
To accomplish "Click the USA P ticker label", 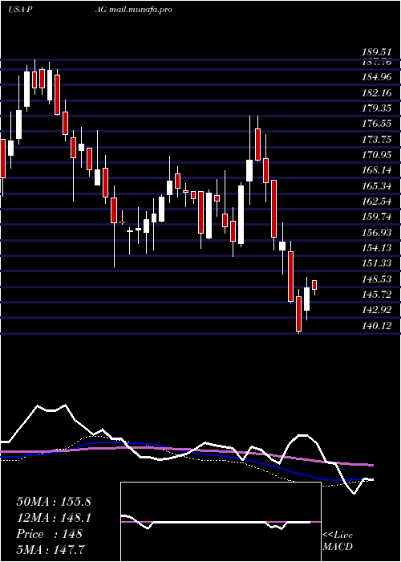I will tap(21, 10).
